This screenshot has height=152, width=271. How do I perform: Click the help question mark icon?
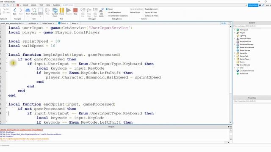tap(260, 5)
